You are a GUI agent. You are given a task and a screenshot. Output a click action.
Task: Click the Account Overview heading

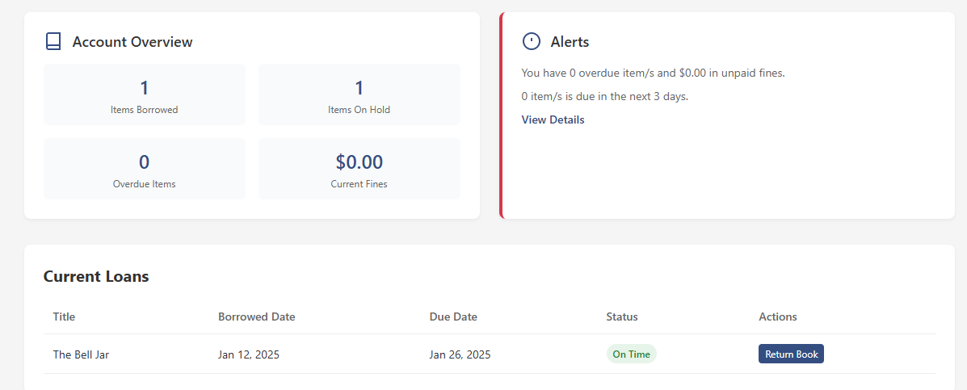pos(132,42)
